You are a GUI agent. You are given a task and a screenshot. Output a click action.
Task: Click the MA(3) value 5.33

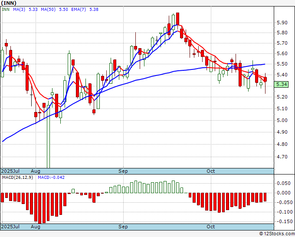[x=33, y=10]
